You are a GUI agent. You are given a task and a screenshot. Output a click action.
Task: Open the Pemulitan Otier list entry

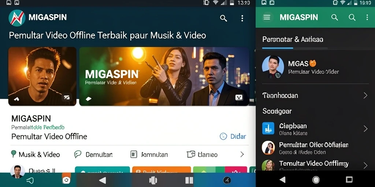coord(315,148)
